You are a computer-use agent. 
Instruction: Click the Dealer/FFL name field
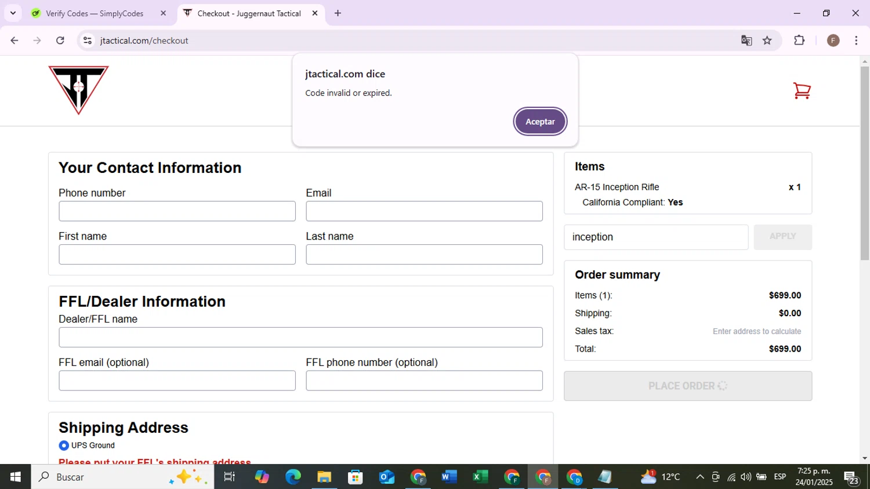click(x=300, y=338)
